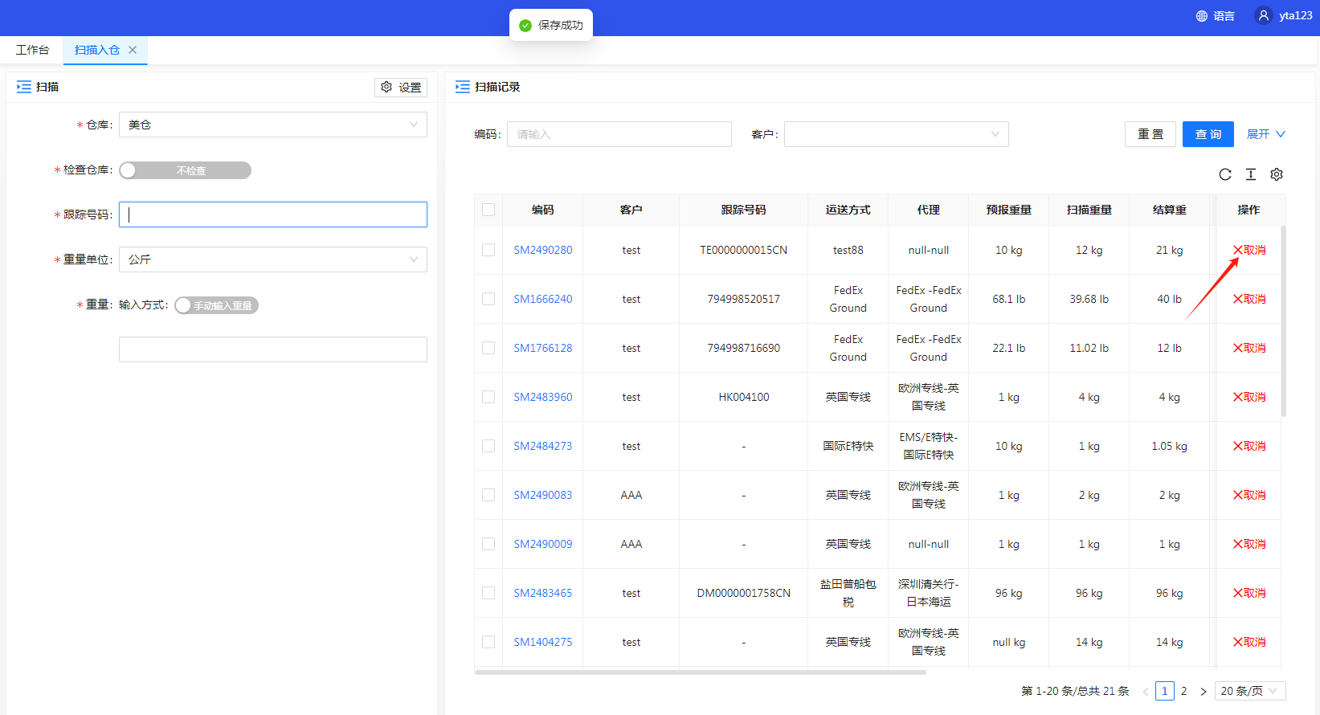Select all rows with header checkbox

click(488, 210)
